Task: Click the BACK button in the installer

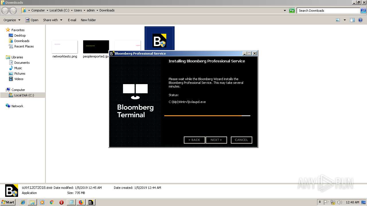Action: pos(194,140)
